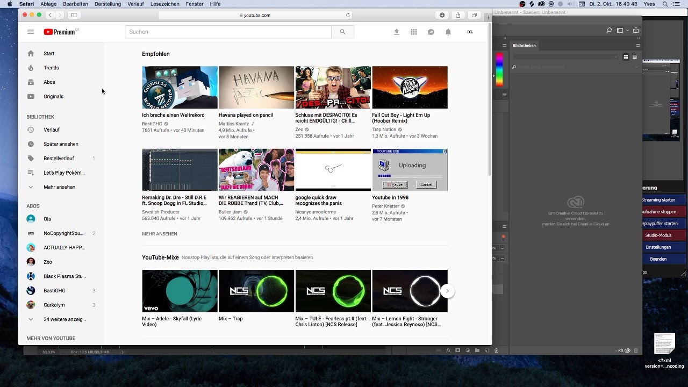Viewport: 688px width, 387px height.
Task: Expand Mehr ansehen in the Bibliothek sidebar
Action: point(59,187)
